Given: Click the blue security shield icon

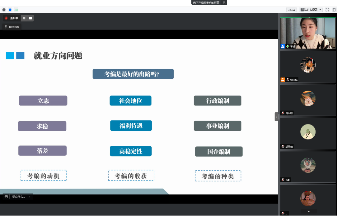Looking at the screenshot, I should pyautogui.click(x=10, y=10).
